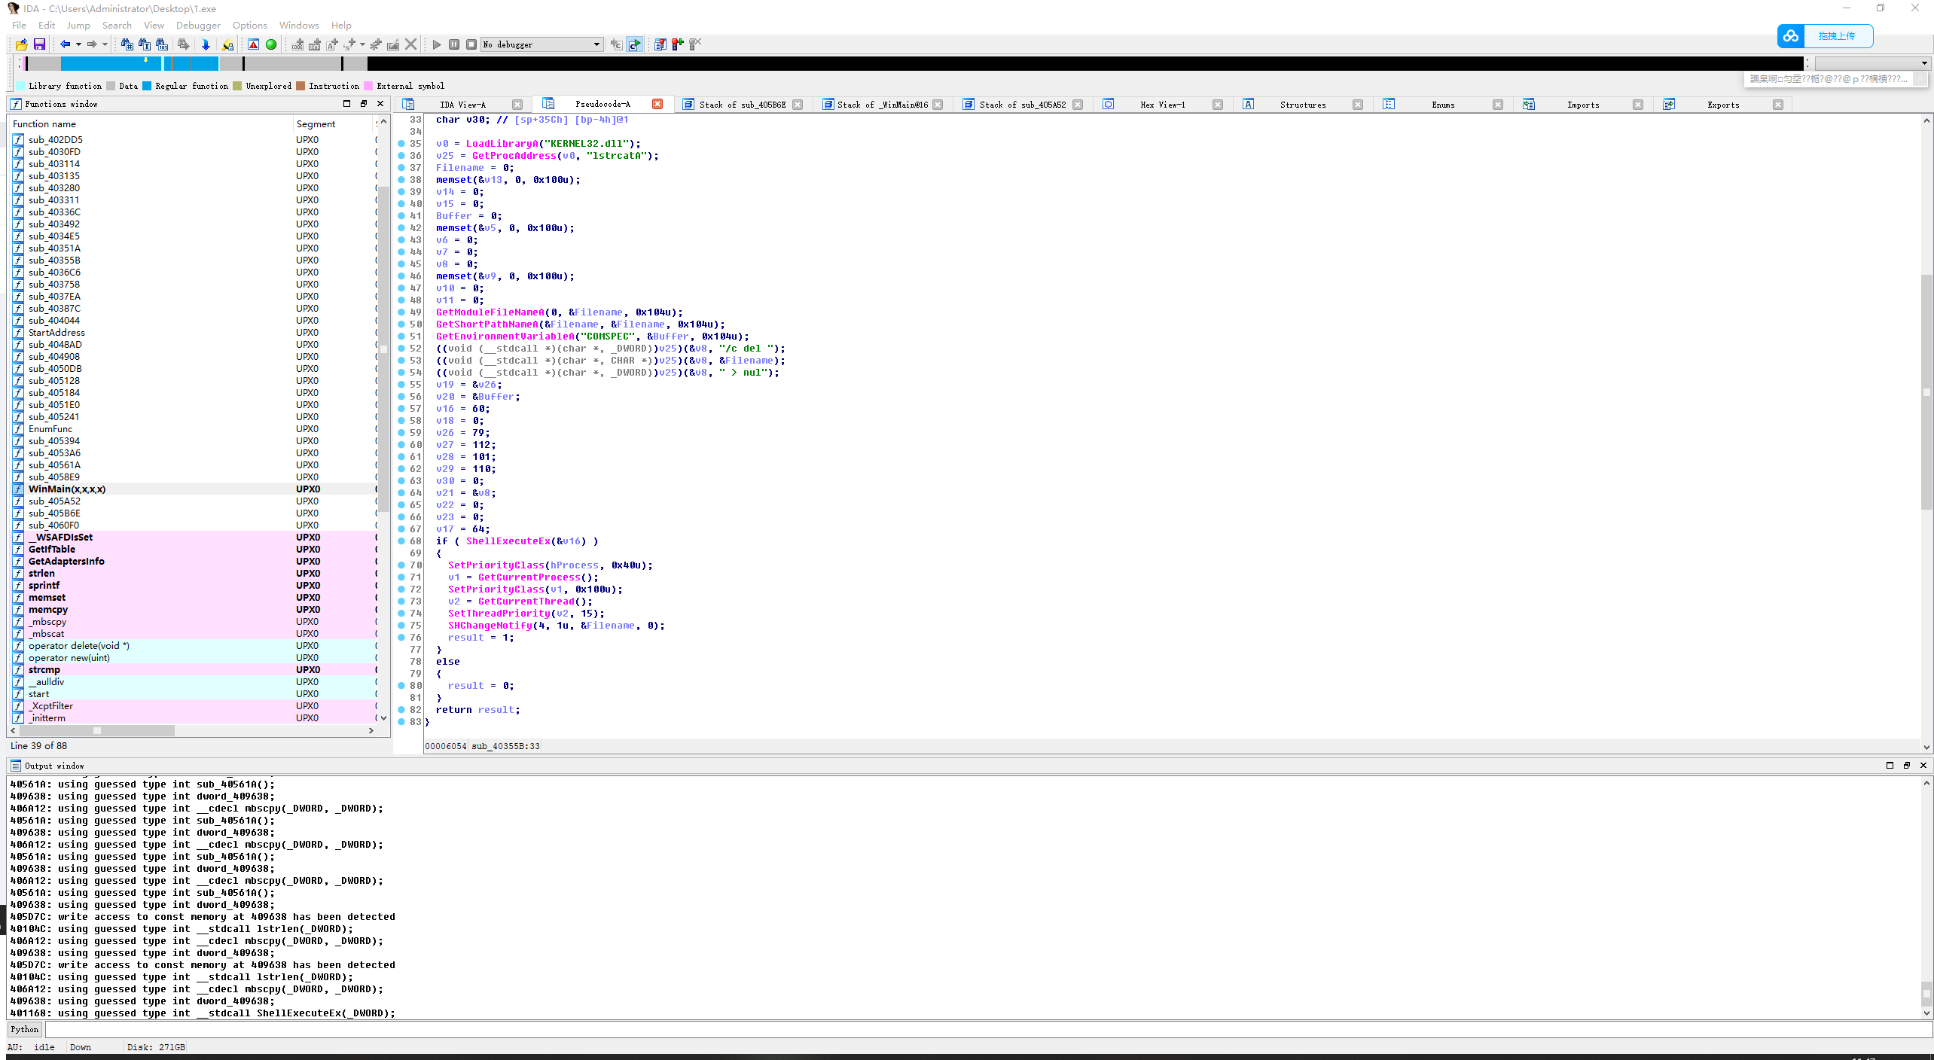Screen dimensions: 1934x1060
Task: Select the StartAddress function in list
Action: click(x=56, y=332)
